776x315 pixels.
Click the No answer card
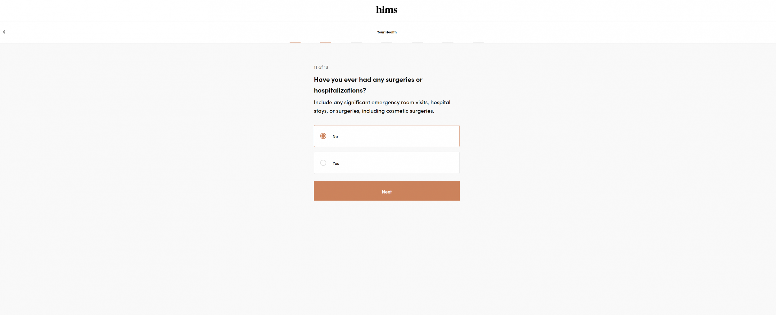[x=386, y=136]
